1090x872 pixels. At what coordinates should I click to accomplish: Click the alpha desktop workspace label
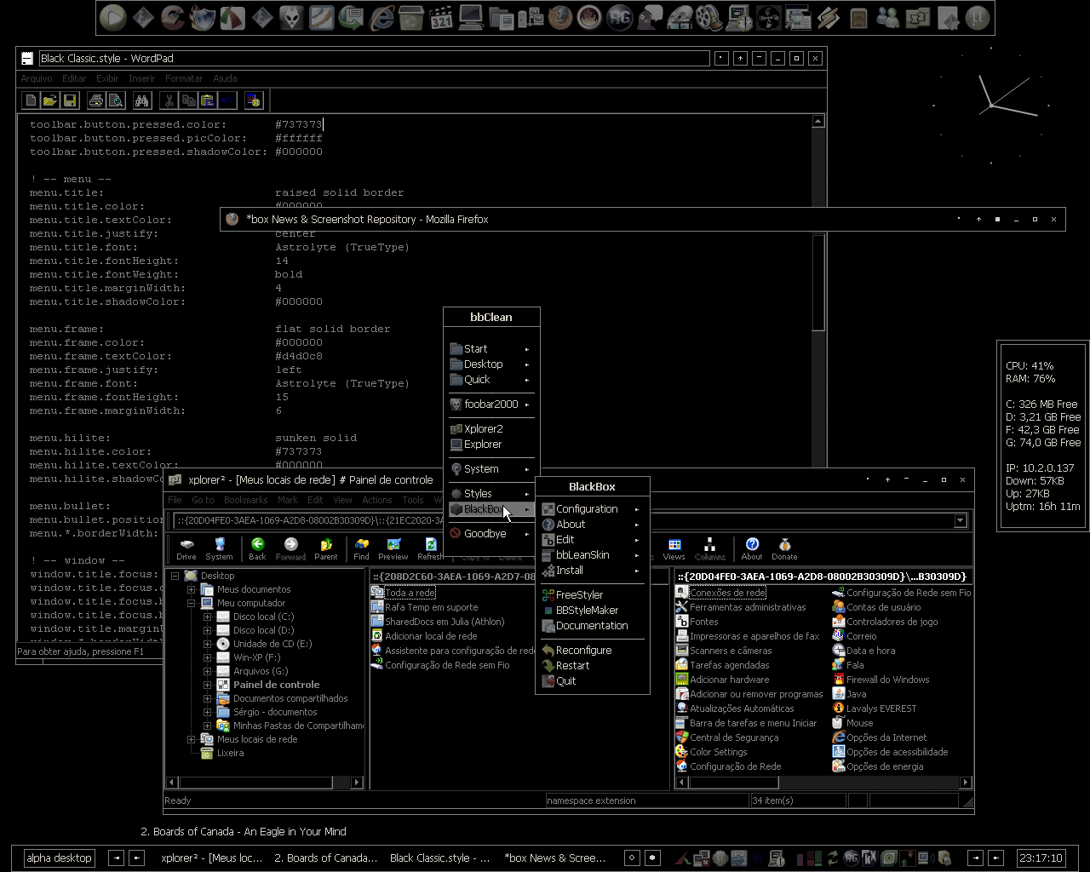59,858
